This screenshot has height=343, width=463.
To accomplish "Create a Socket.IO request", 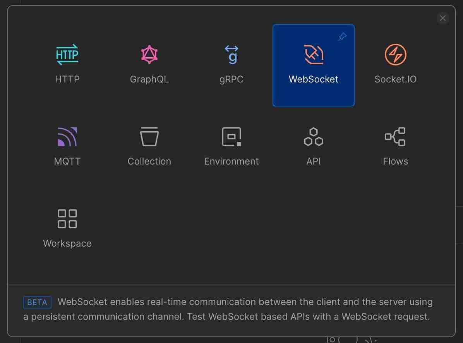I will [396, 64].
